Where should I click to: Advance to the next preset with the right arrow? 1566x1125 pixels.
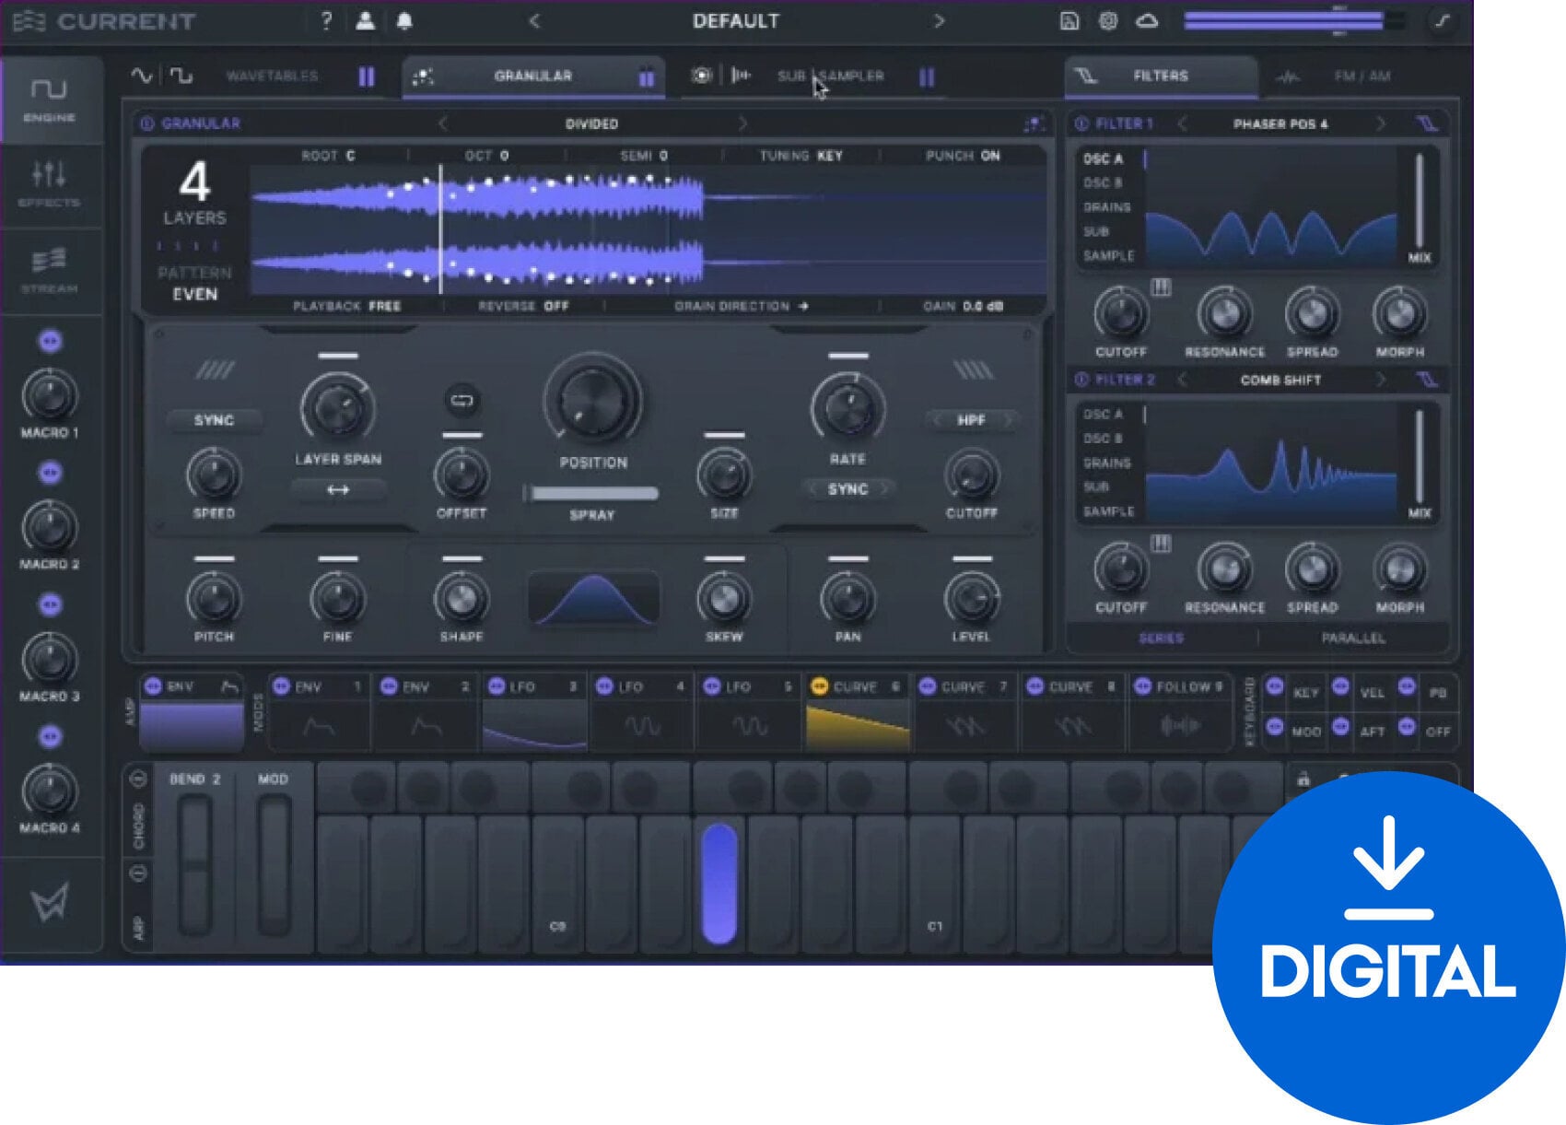tap(941, 20)
